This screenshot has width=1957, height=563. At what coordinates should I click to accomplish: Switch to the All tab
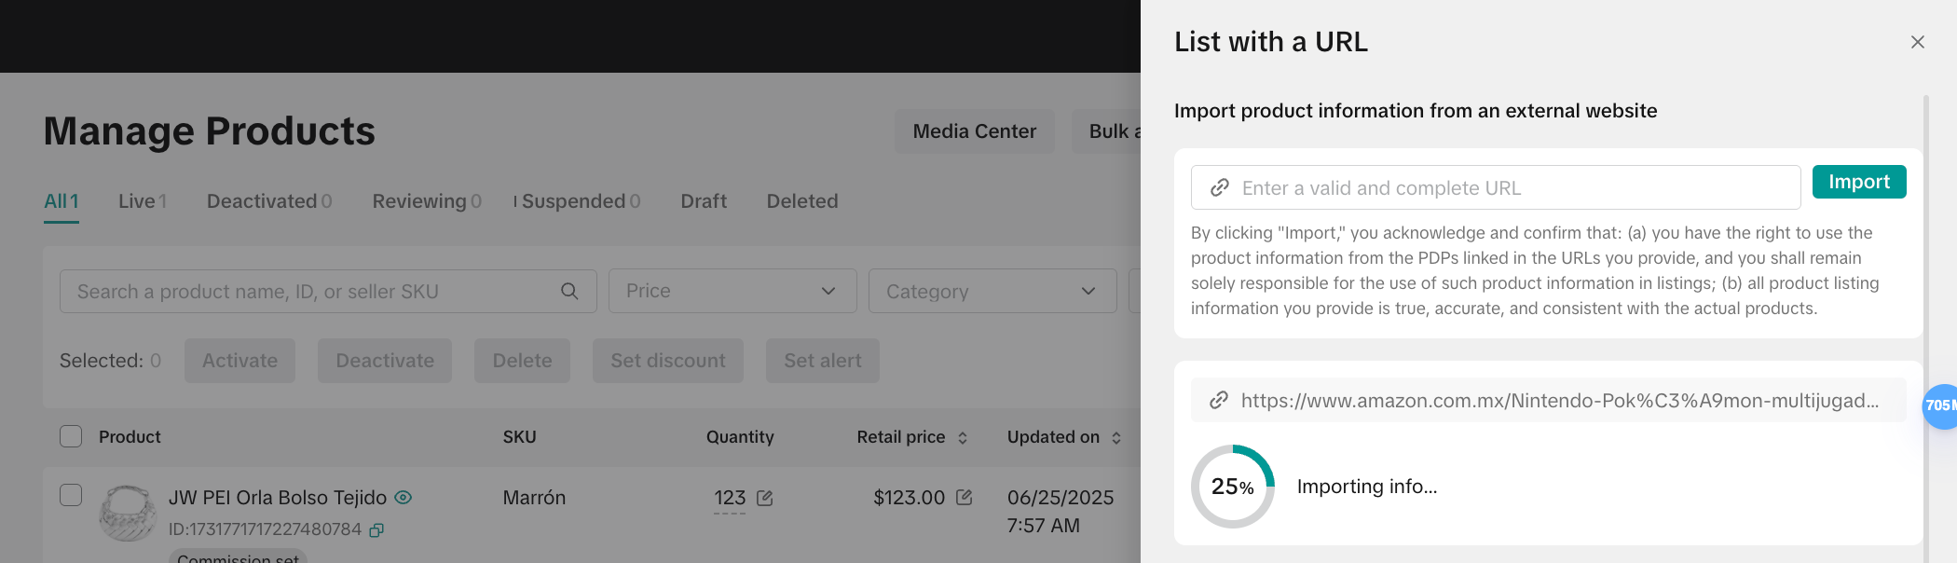tap(62, 201)
